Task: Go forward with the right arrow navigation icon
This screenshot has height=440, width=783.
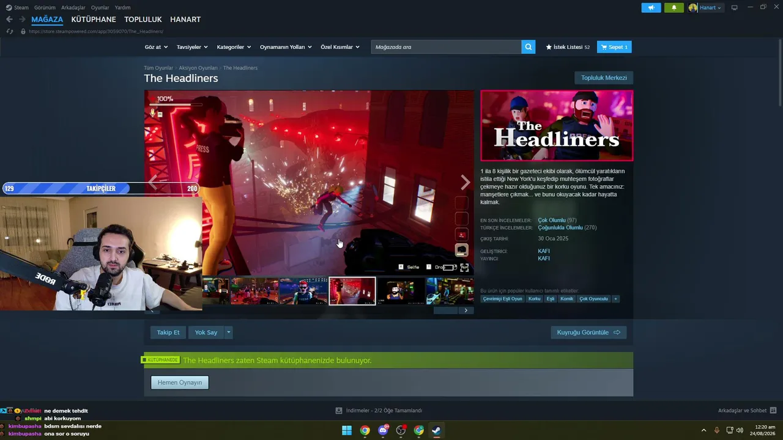Action: coord(22,20)
